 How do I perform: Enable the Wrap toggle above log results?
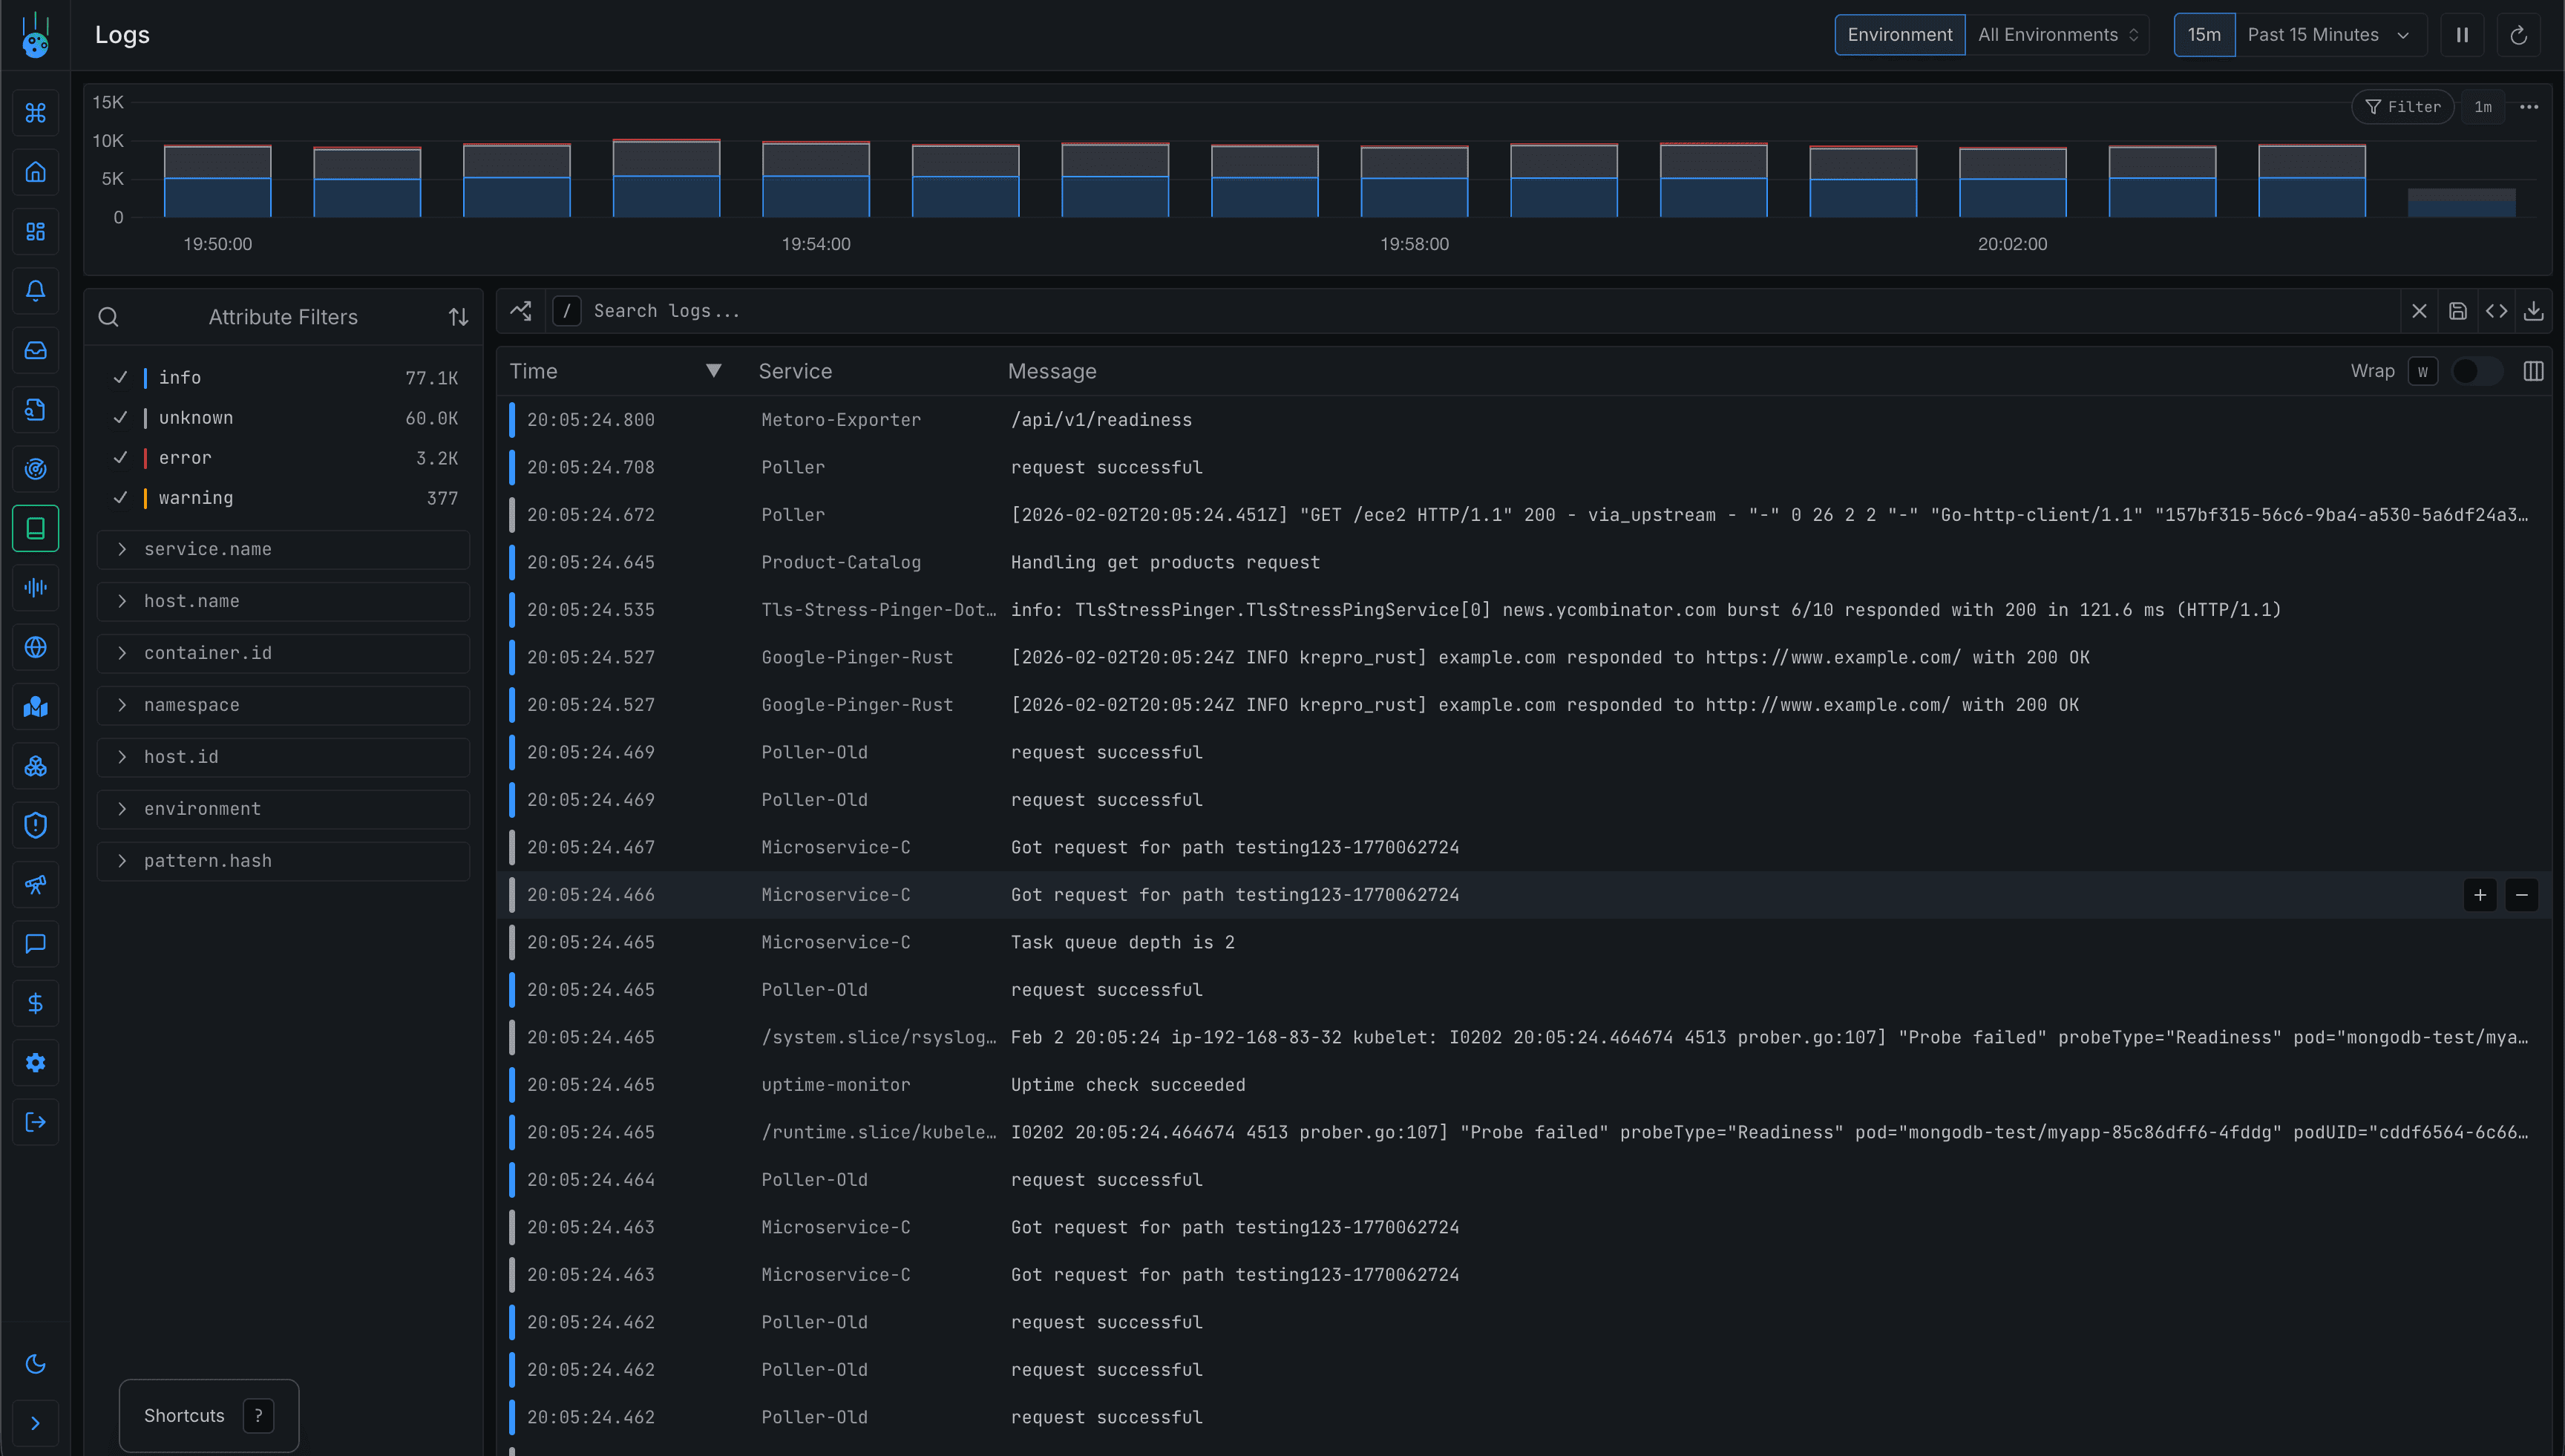click(2477, 371)
